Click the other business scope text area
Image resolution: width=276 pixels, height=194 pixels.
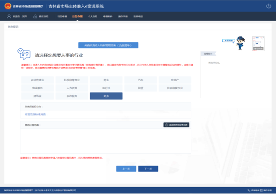106,141
